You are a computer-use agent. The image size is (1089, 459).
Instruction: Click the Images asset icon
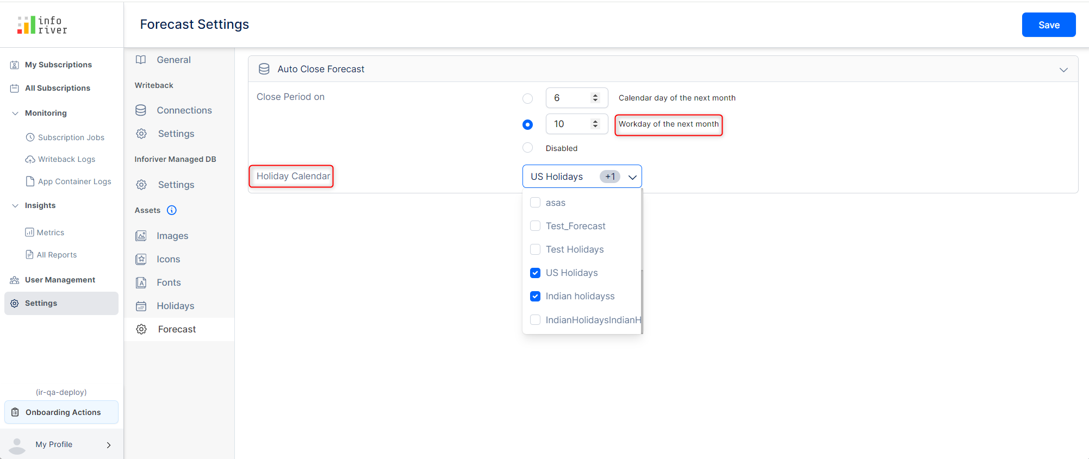141,236
